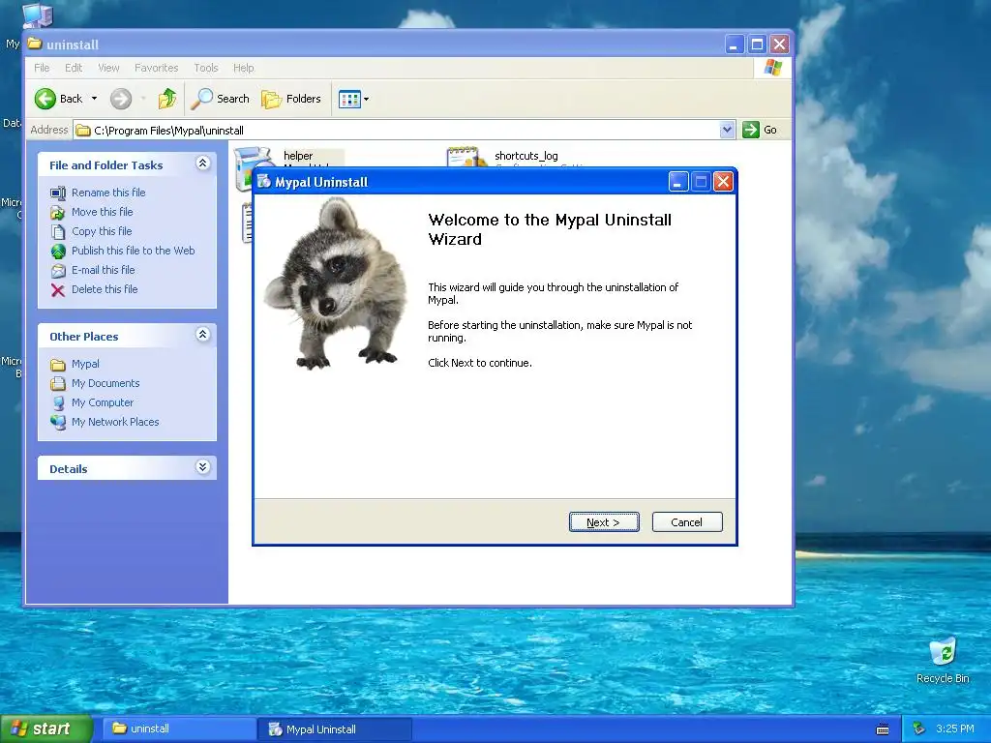This screenshot has width=991, height=743.
Task: Switch to uninstall taskbar button
Action: click(x=178, y=728)
